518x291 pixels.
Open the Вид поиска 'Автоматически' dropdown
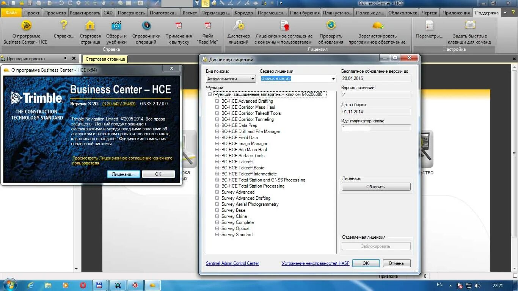pos(231,79)
